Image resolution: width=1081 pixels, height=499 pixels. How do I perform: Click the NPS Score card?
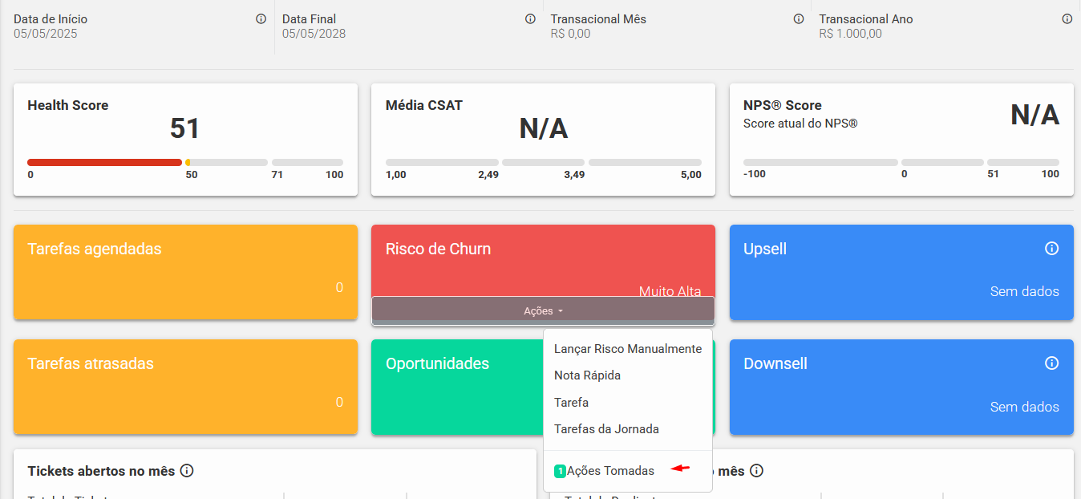click(901, 139)
